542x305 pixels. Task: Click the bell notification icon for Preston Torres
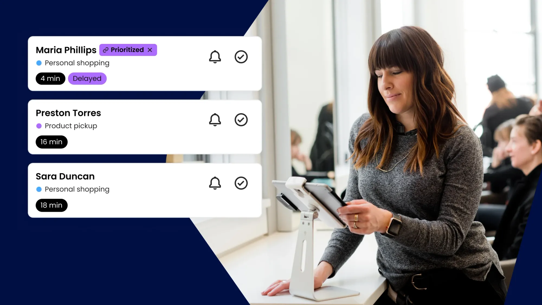coord(215,120)
